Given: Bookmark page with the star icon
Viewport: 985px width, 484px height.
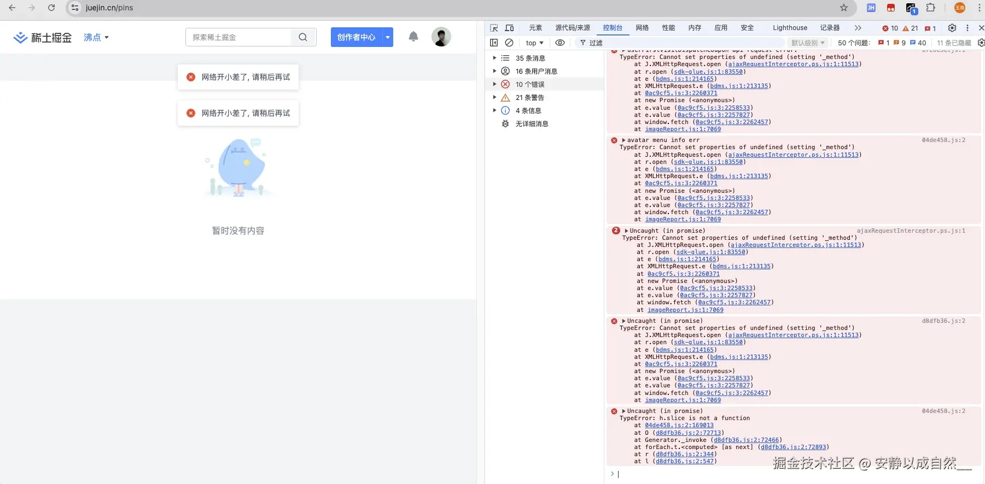Looking at the screenshot, I should (844, 8).
